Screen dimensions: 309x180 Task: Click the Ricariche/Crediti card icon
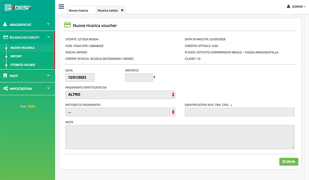click(5, 37)
